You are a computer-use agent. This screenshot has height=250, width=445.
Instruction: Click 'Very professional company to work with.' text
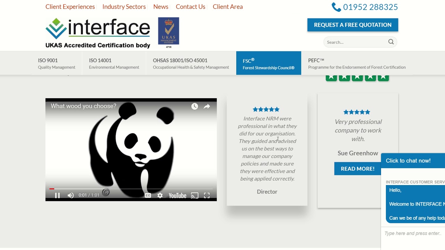[x=358, y=130]
